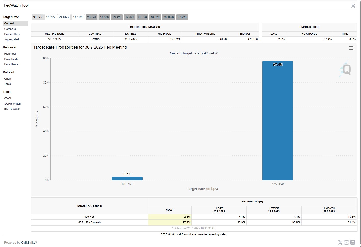
Task: Click the 18.6% one-month probability cell
Action: click(329, 217)
